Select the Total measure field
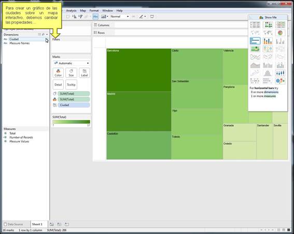Screen dimensions: 294x234 (x=12, y=133)
